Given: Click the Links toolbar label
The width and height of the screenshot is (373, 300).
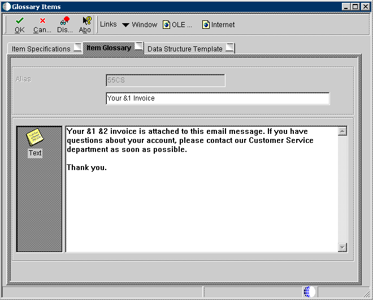Looking at the screenshot, I should 109,24.
